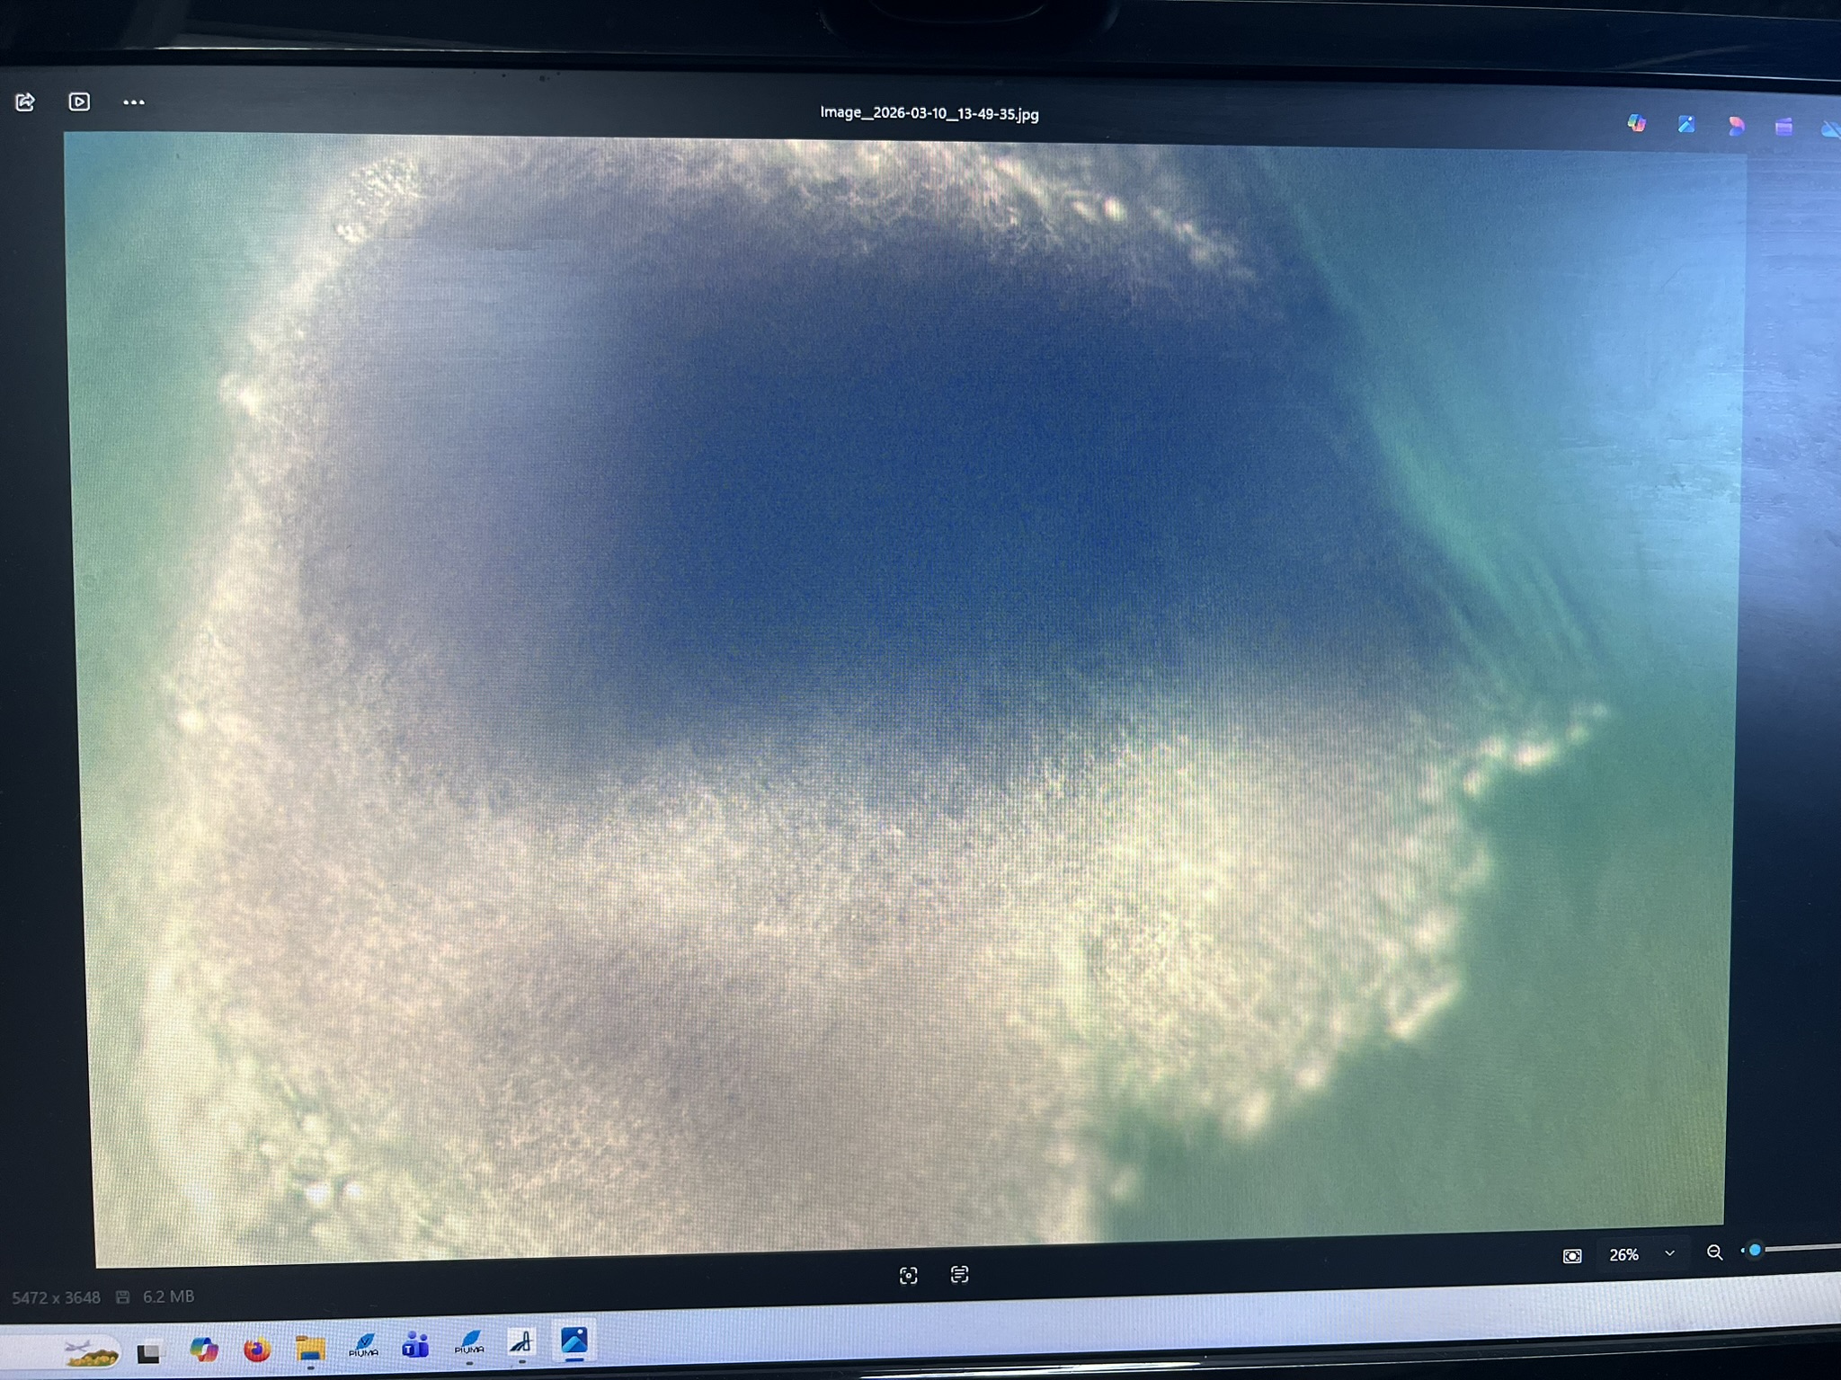Click the blue zoom slider handle
The height and width of the screenshot is (1380, 1841).
[1755, 1250]
